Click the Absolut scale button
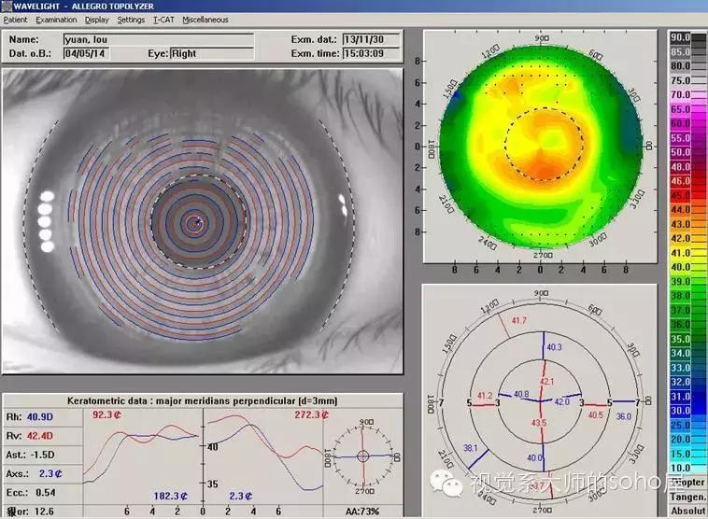This screenshot has height=519, width=708. pos(687,511)
